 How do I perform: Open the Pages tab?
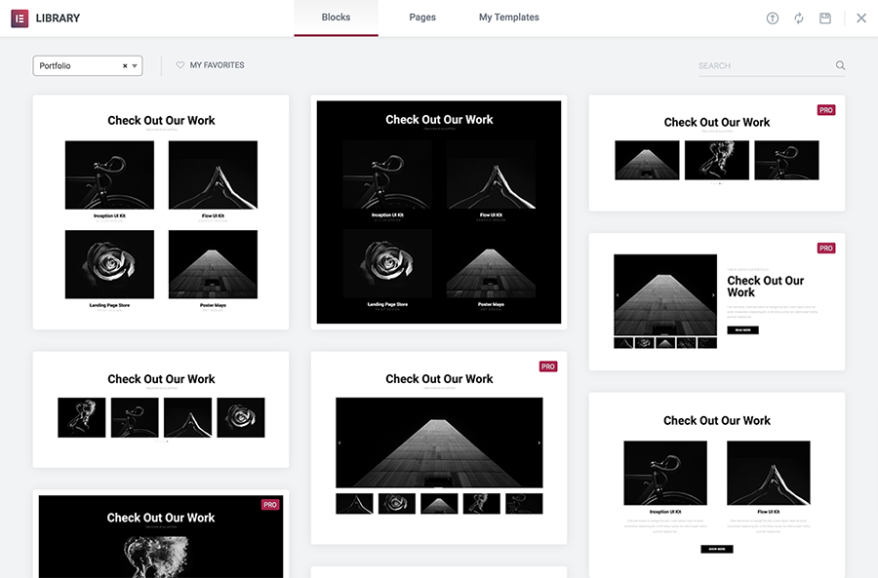pyautogui.click(x=422, y=18)
